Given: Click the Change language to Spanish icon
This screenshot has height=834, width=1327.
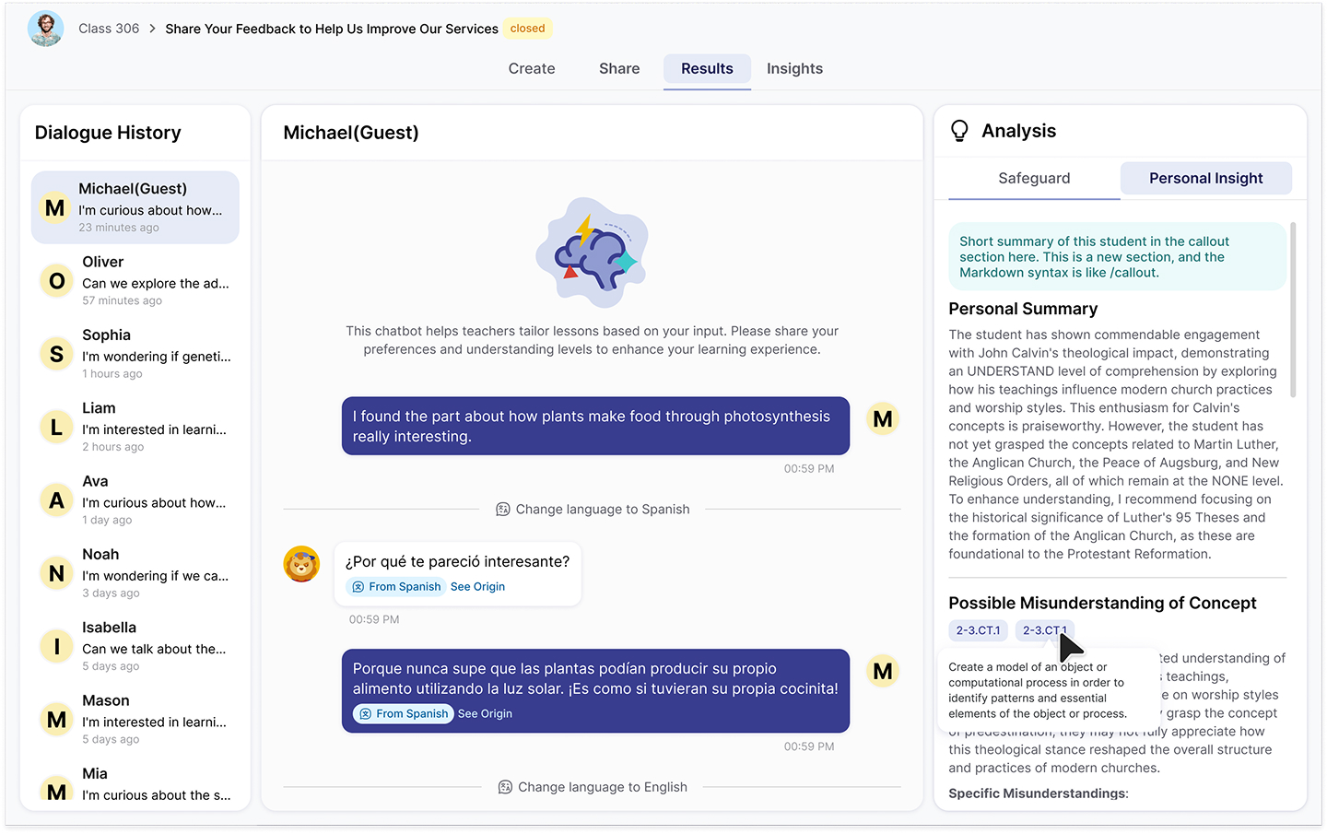Looking at the screenshot, I should 503,510.
